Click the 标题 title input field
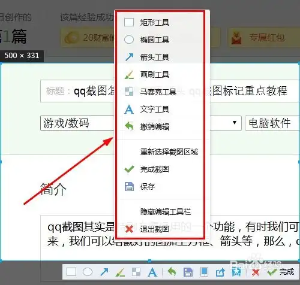Screen dimensions: 300x285 point(170,91)
